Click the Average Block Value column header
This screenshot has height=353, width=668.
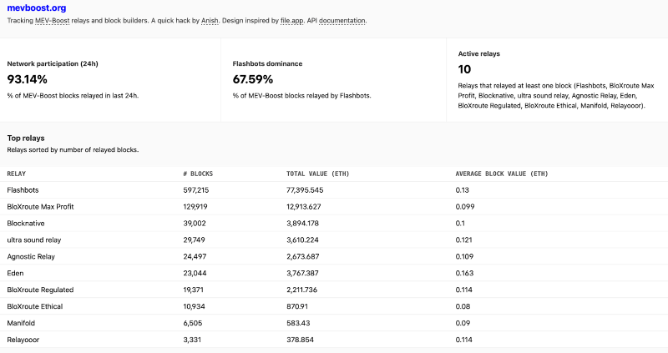[501, 174]
